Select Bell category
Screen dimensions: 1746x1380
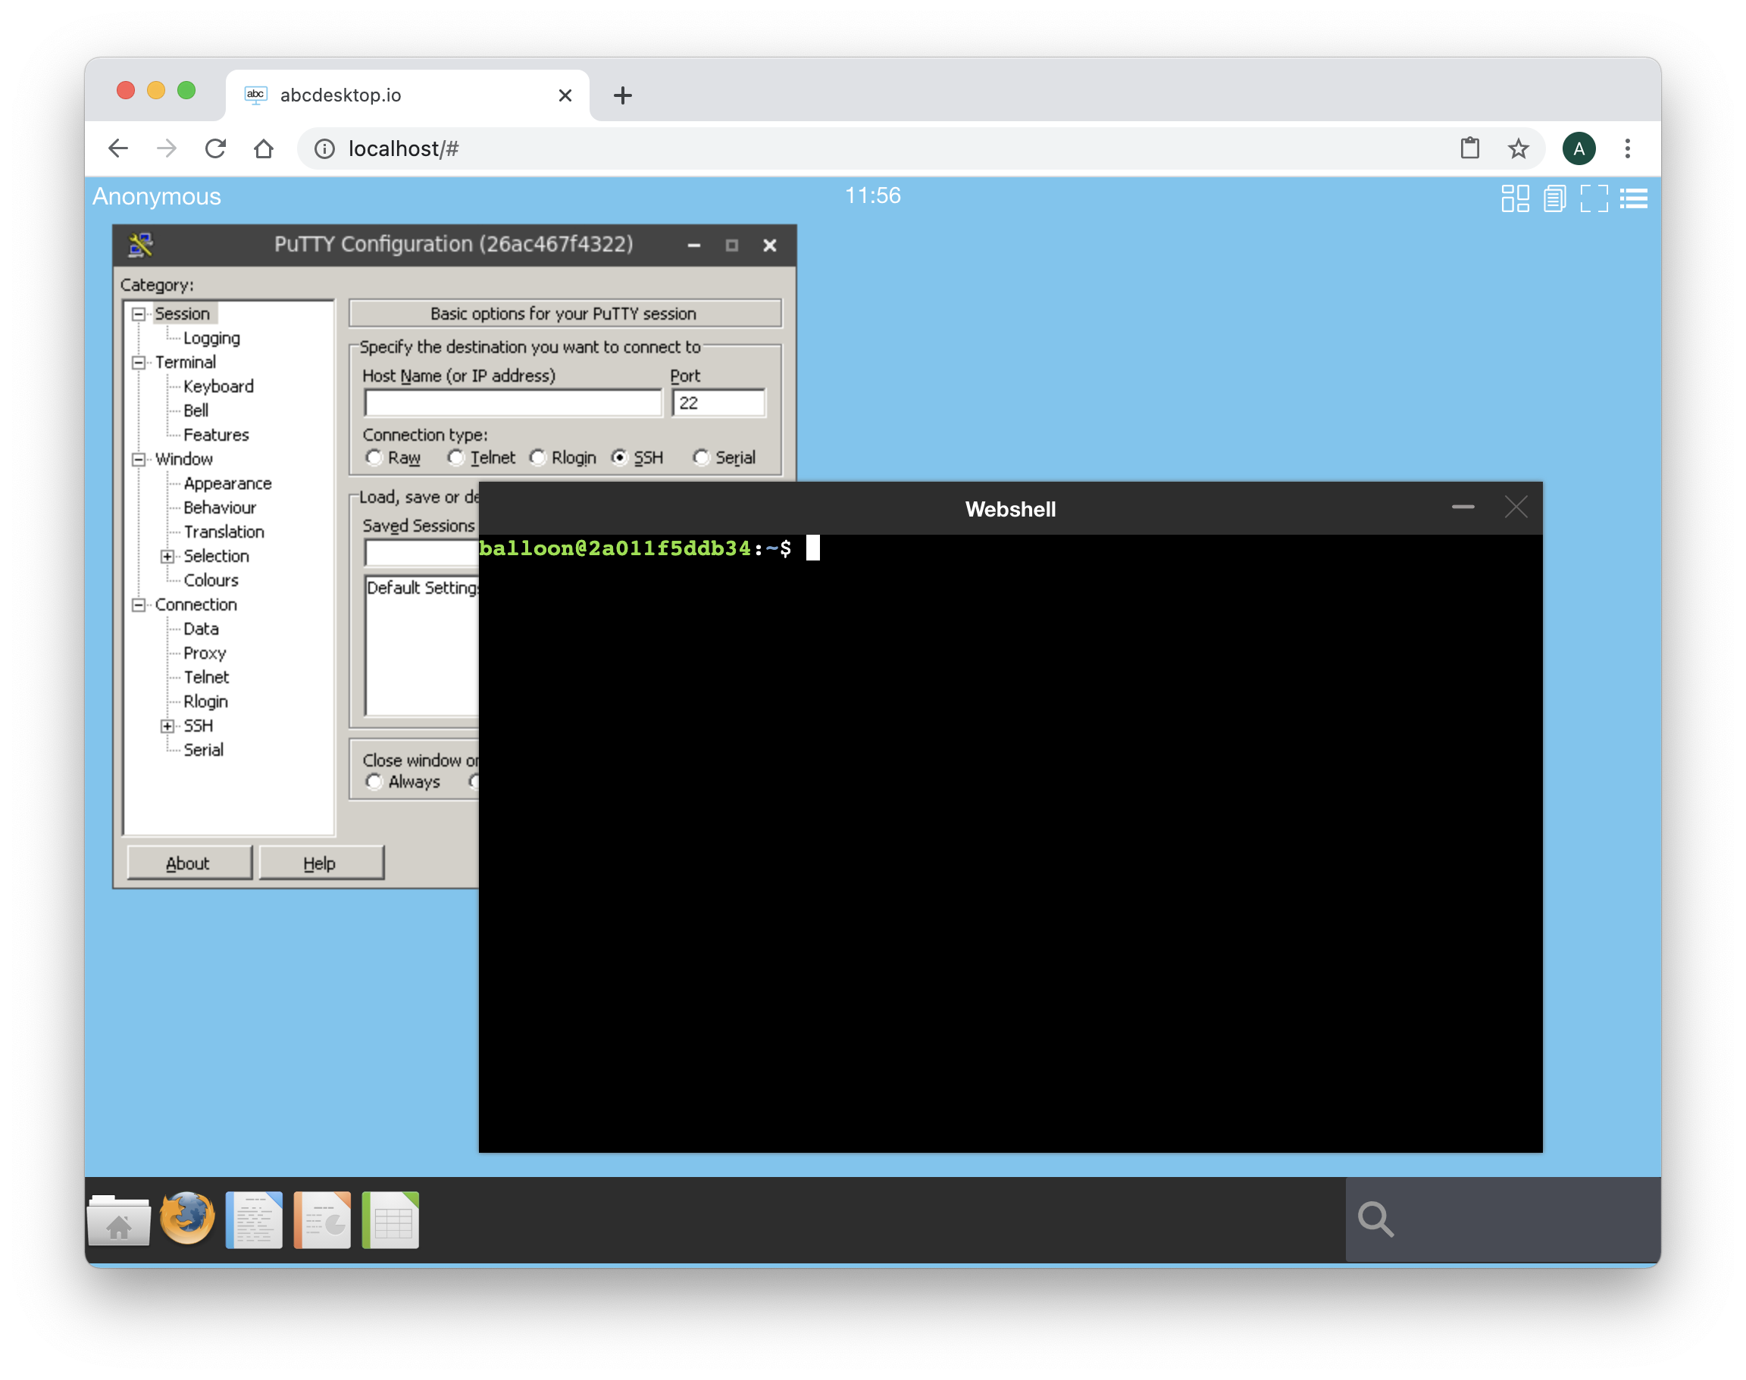click(196, 411)
